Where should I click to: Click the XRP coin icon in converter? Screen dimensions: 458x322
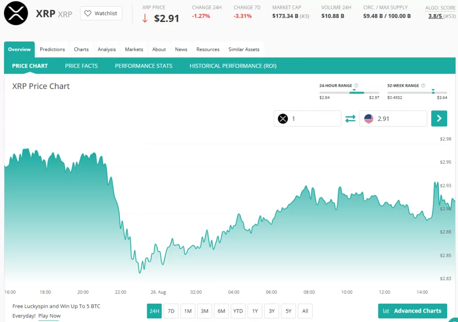point(283,119)
